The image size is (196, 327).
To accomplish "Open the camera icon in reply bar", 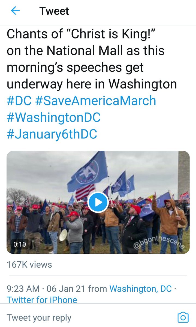I will (x=183, y=317).
